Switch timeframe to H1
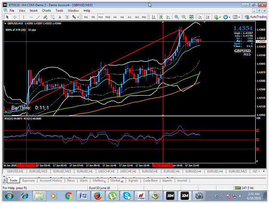Image resolution: width=269 pixels, height=203 pixels. 115,17
